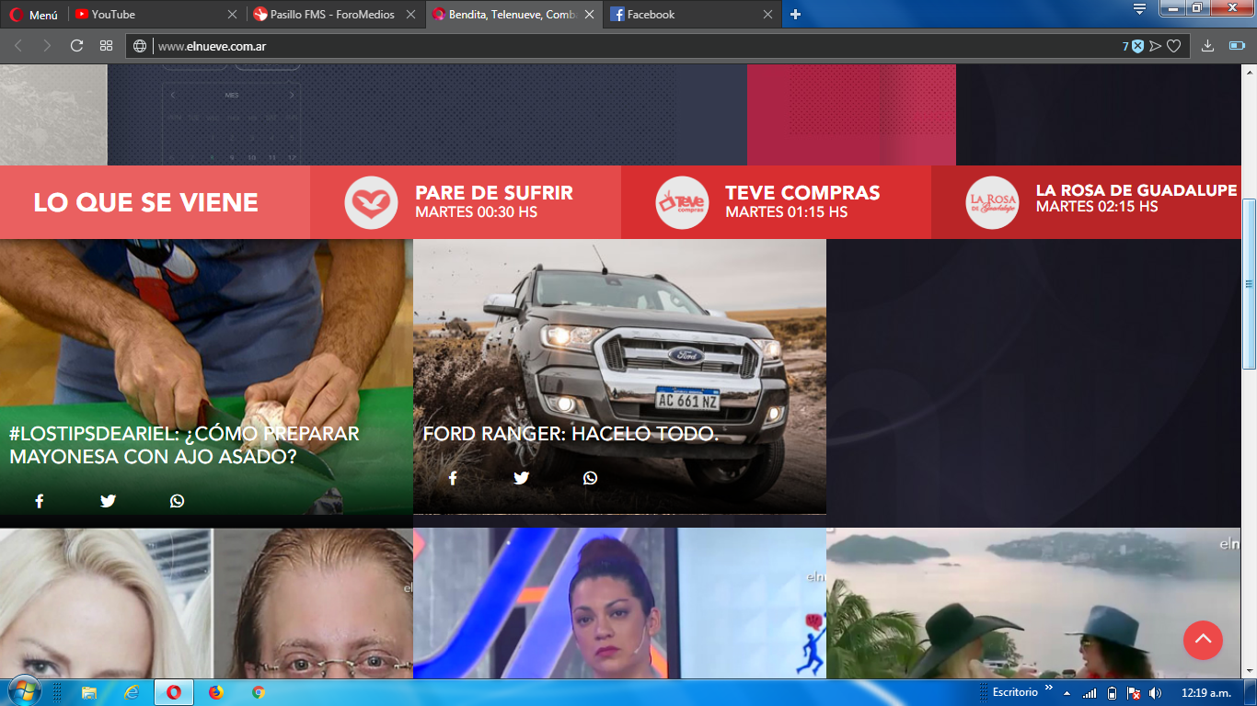Open the battery power tray icon

1112,693
